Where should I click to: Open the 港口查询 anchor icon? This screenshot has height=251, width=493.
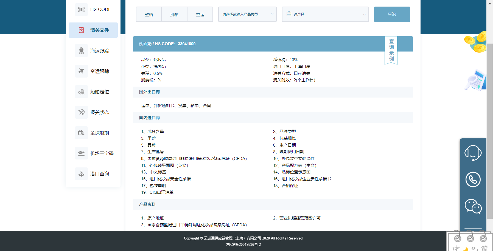81,174
